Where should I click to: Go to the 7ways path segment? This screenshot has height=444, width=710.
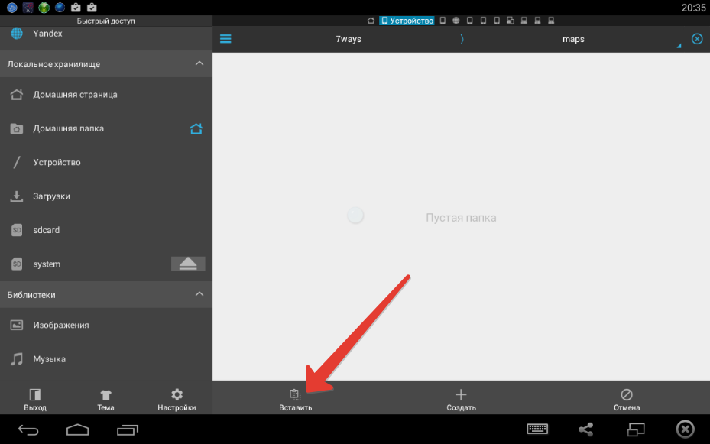(349, 39)
